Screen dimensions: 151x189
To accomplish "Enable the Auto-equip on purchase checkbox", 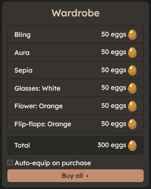I will pos(10,163).
